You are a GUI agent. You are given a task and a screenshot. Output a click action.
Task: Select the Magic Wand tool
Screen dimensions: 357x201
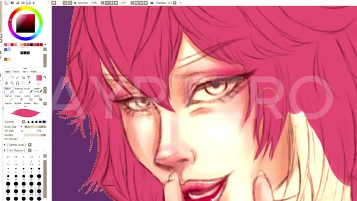tap(17, 78)
